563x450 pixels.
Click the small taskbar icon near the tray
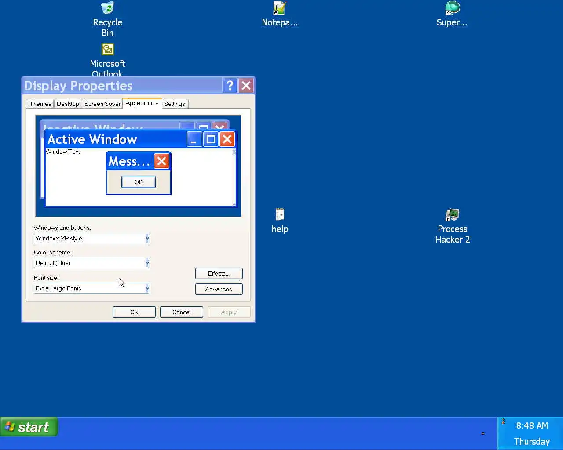click(x=483, y=433)
